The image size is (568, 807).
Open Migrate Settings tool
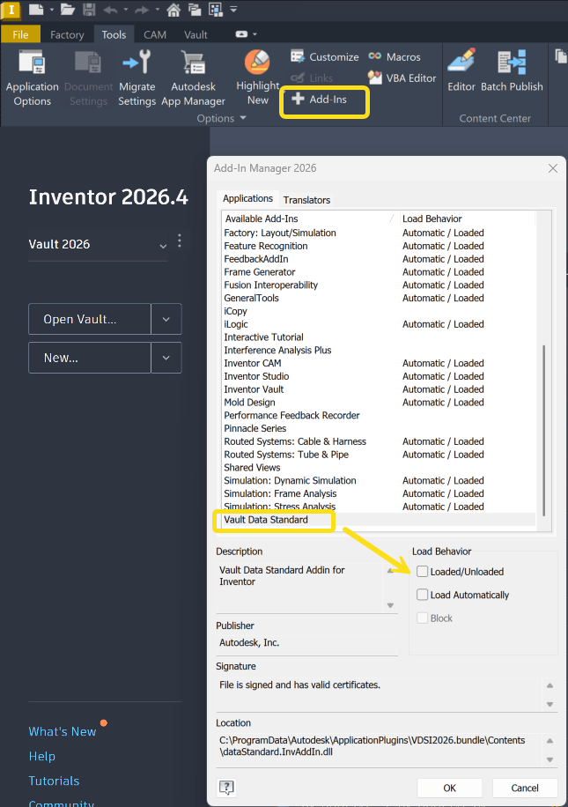[x=136, y=78]
